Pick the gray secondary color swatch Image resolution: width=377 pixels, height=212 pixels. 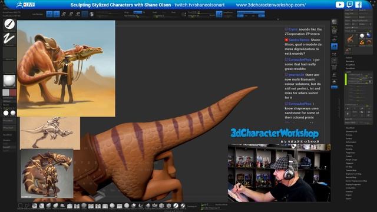coord(6,92)
